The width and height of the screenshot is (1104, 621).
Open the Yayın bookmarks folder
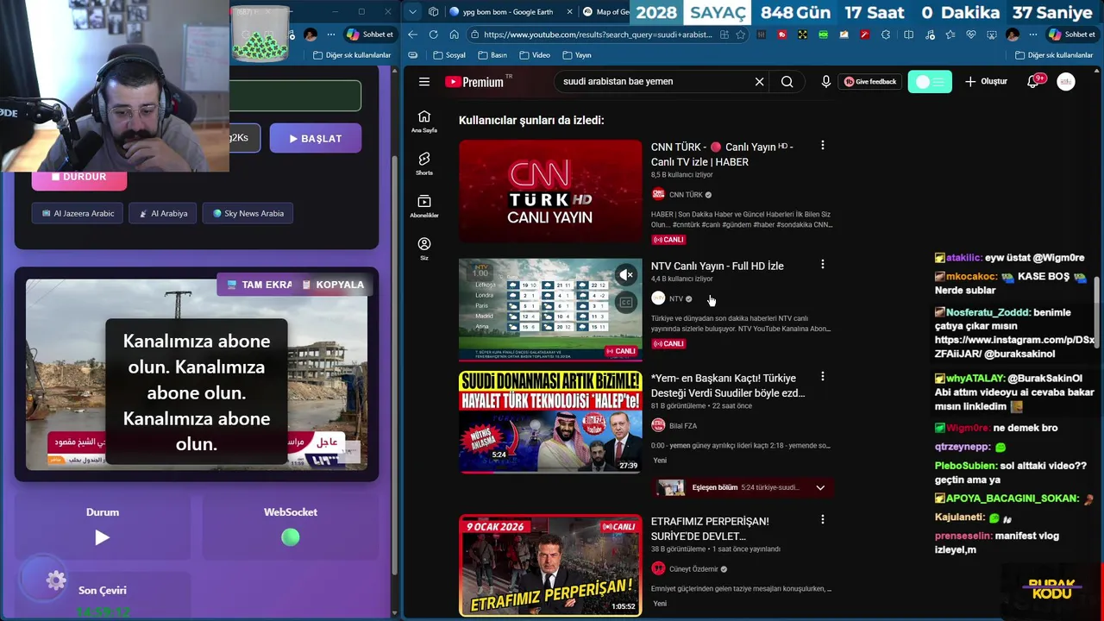(x=577, y=55)
